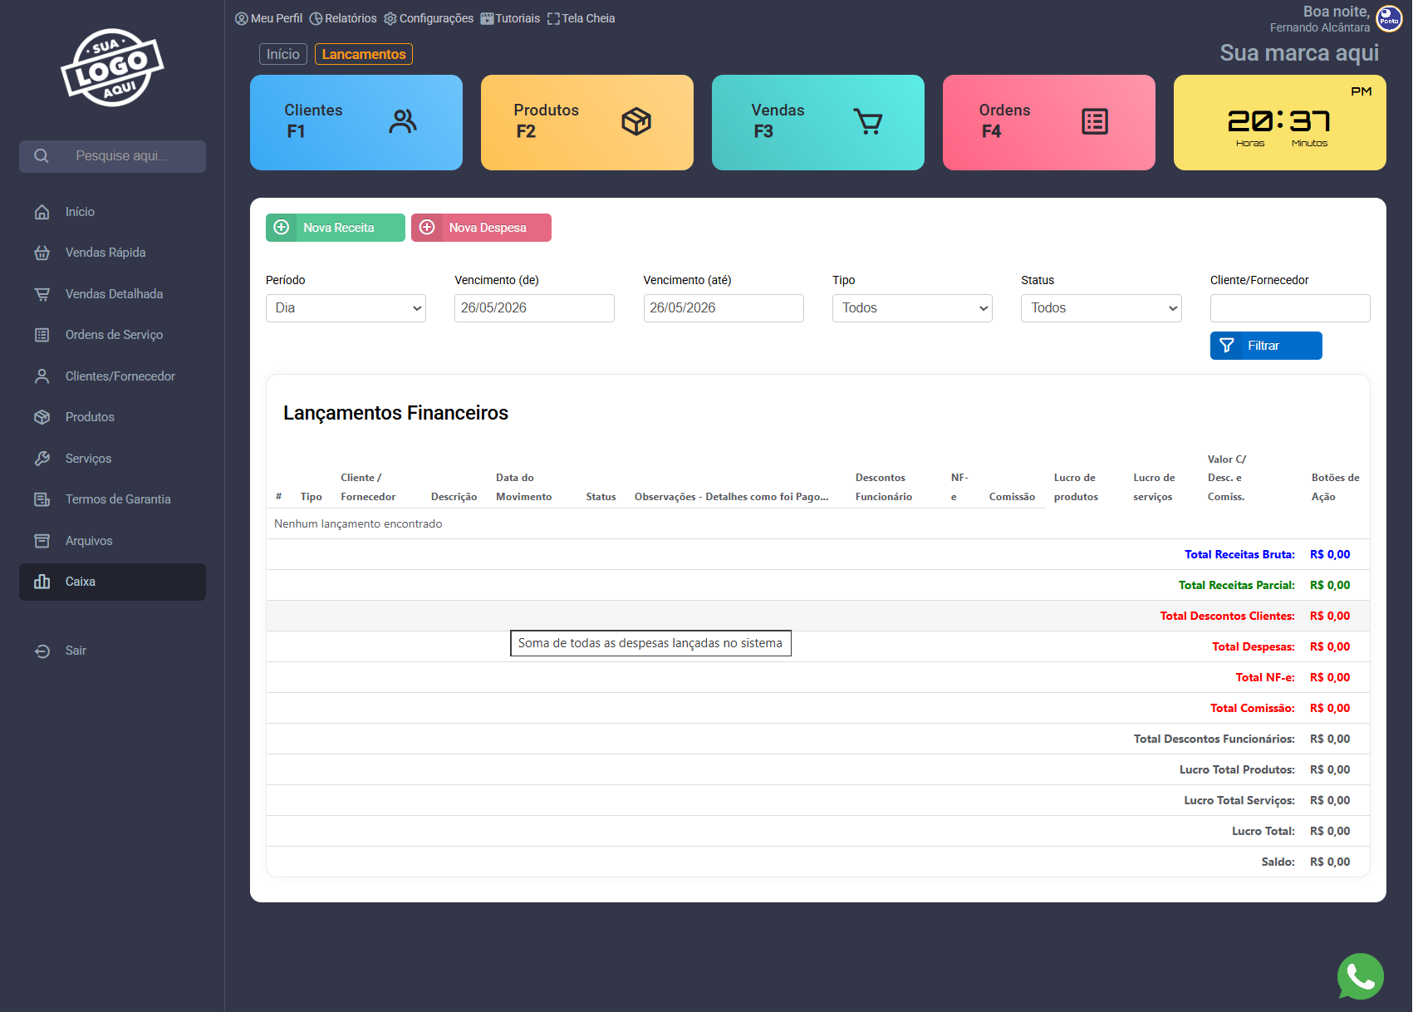Switch to the Início tab
This screenshot has width=1413, height=1012.
(283, 54)
